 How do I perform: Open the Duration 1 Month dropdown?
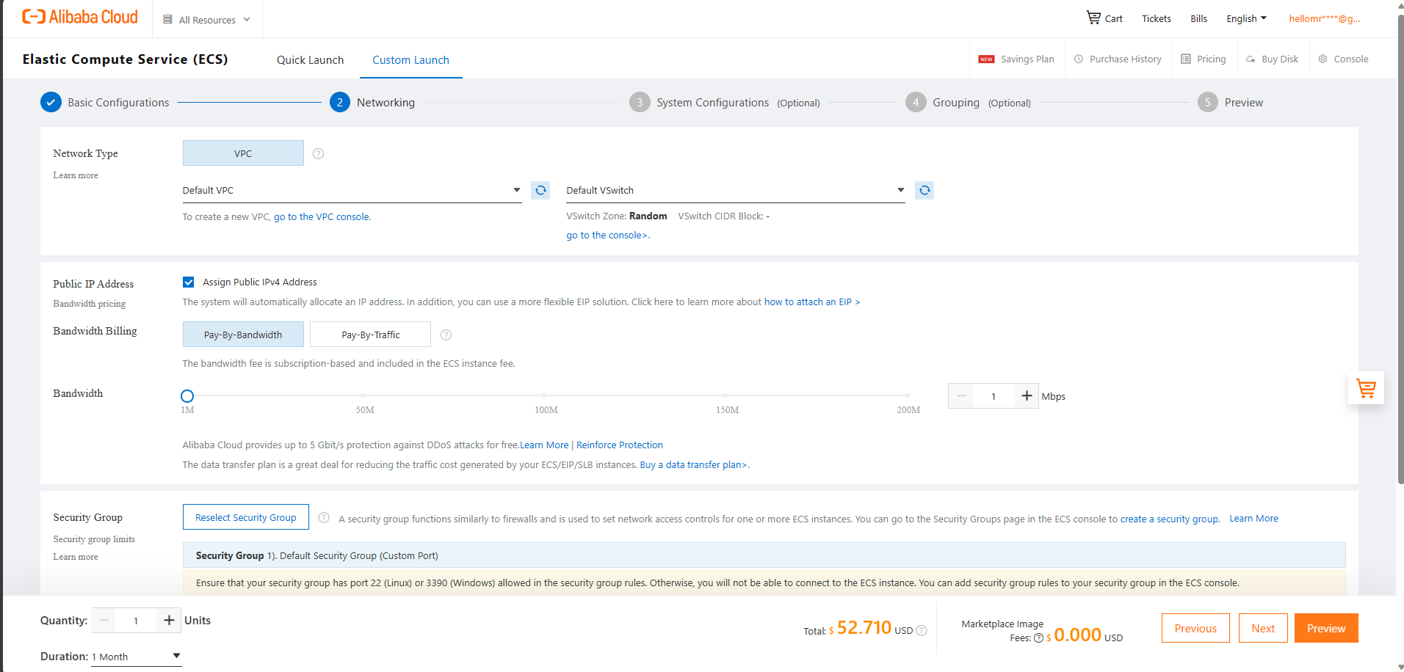coord(137,657)
